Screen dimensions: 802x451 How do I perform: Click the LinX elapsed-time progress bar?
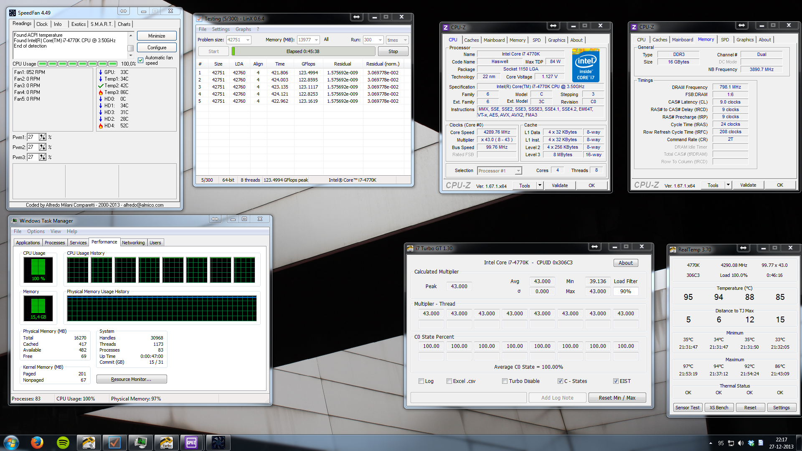[x=303, y=51]
